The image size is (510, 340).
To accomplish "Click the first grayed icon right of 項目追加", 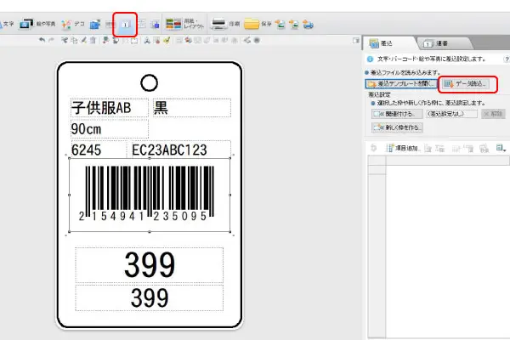I will point(428,149).
